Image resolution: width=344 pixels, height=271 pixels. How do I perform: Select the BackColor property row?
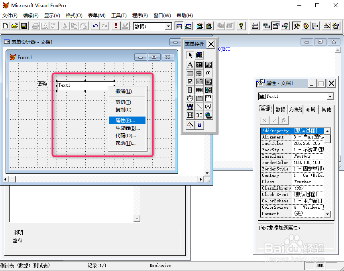click(x=293, y=143)
